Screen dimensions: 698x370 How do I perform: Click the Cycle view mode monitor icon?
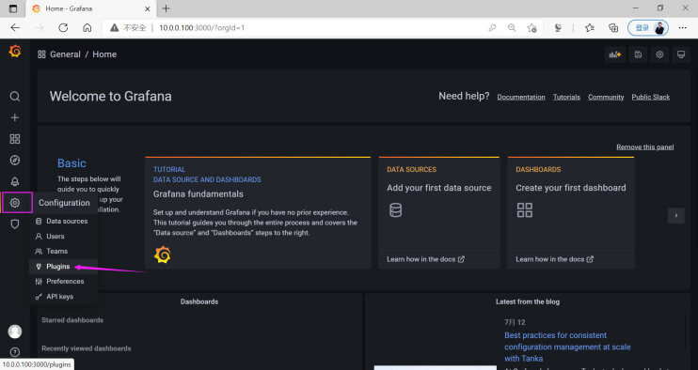[x=681, y=54]
